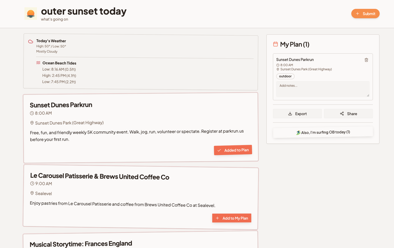
Task: Click the cloud weather icon
Action: [x=31, y=41]
